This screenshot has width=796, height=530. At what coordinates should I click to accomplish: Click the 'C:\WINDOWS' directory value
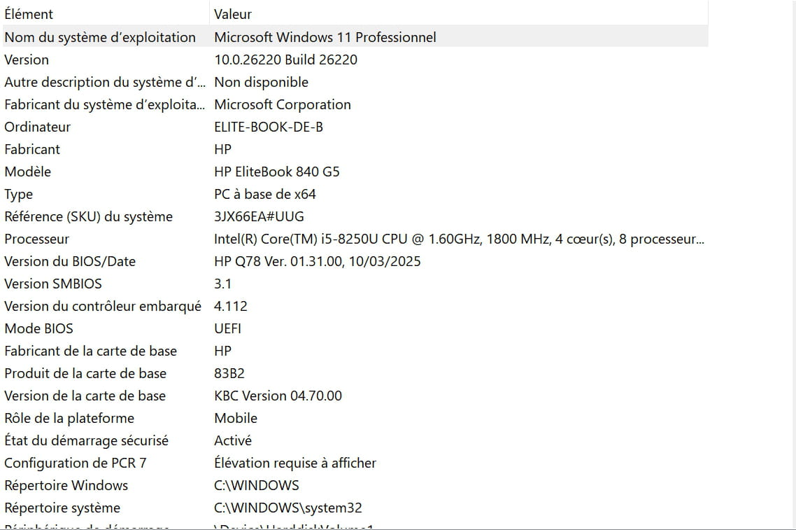click(257, 485)
